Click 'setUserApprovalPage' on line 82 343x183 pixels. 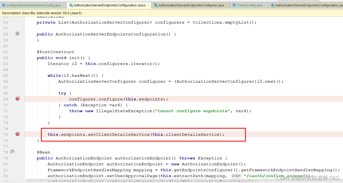[x=132, y=176]
